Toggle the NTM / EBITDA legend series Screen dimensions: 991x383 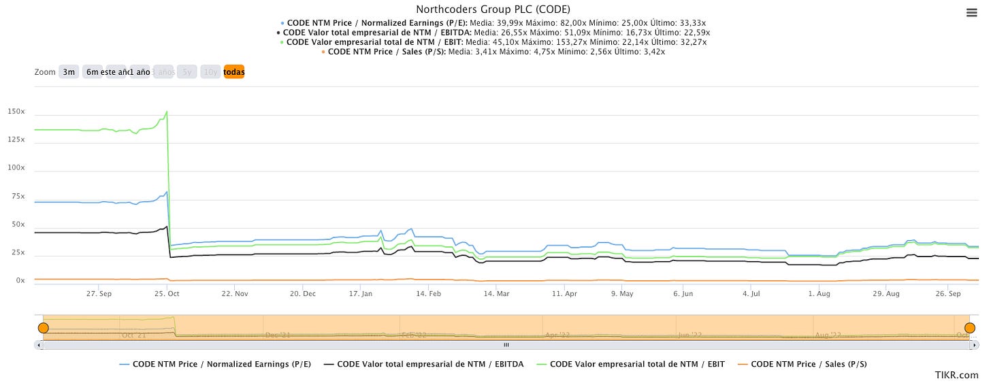pyautogui.click(x=424, y=364)
